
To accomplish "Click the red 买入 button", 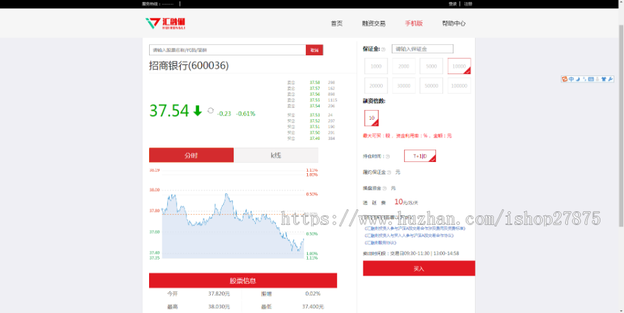I will pyautogui.click(x=419, y=269).
